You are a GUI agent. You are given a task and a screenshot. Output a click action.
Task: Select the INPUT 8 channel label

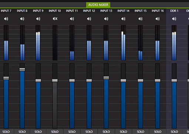pyautogui.click(x=22, y=11)
